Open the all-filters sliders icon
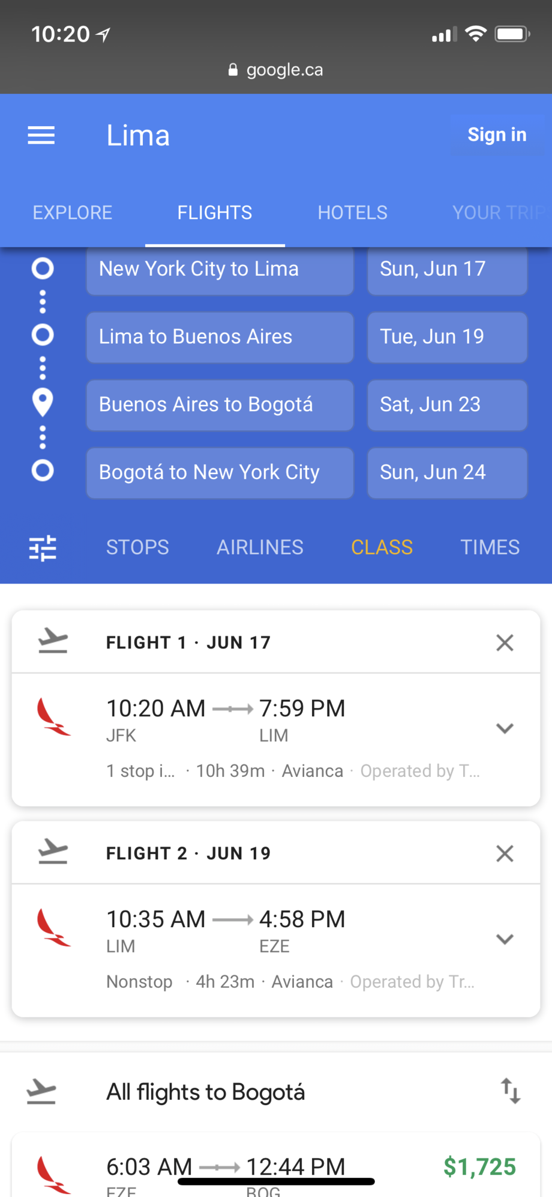Viewport: 552px width, 1197px height. coord(43,547)
